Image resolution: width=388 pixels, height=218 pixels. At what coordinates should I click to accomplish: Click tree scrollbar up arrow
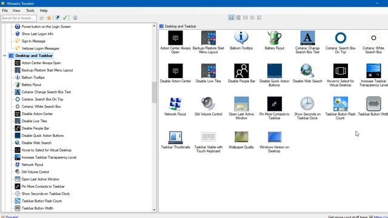pyautogui.click(x=154, y=26)
